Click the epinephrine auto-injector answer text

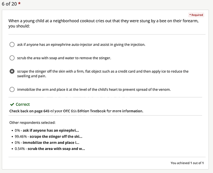click(x=81, y=45)
